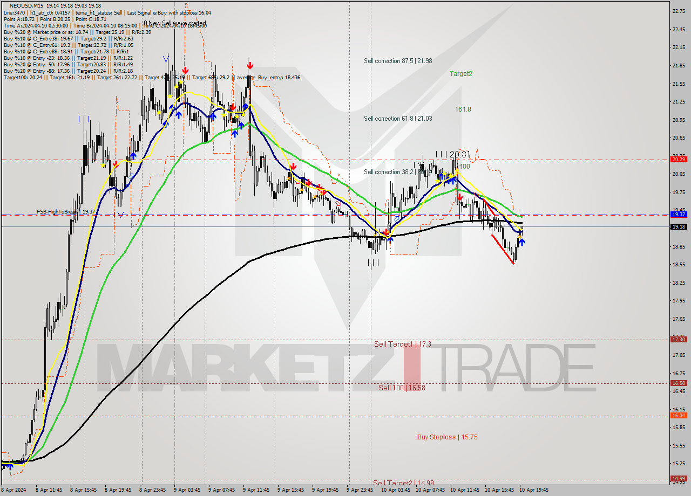
Task: Select the gray 19.18 current price tag
Action: pyautogui.click(x=679, y=226)
